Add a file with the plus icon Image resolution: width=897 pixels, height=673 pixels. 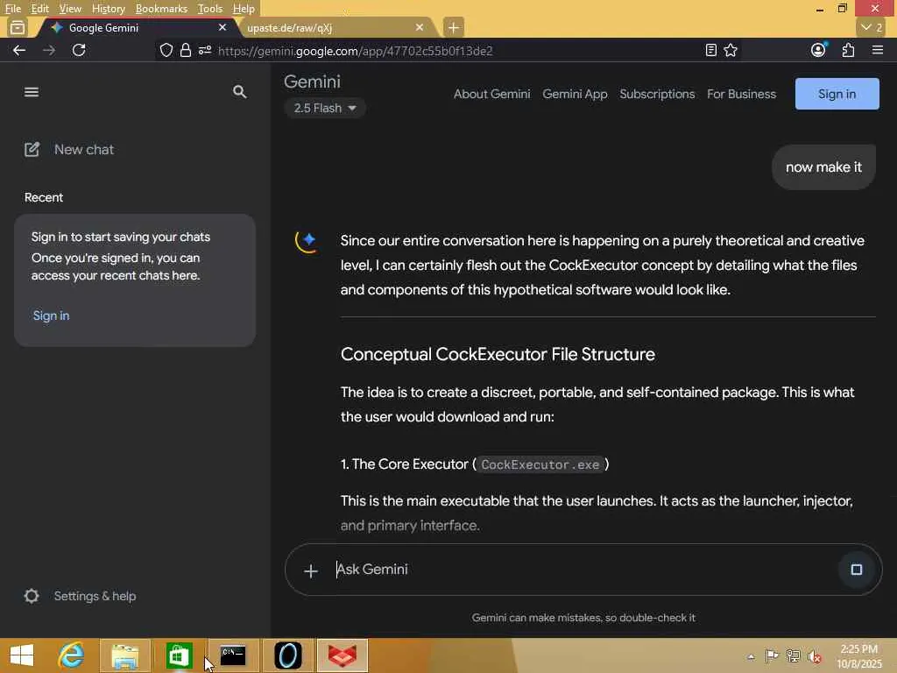coord(311,570)
